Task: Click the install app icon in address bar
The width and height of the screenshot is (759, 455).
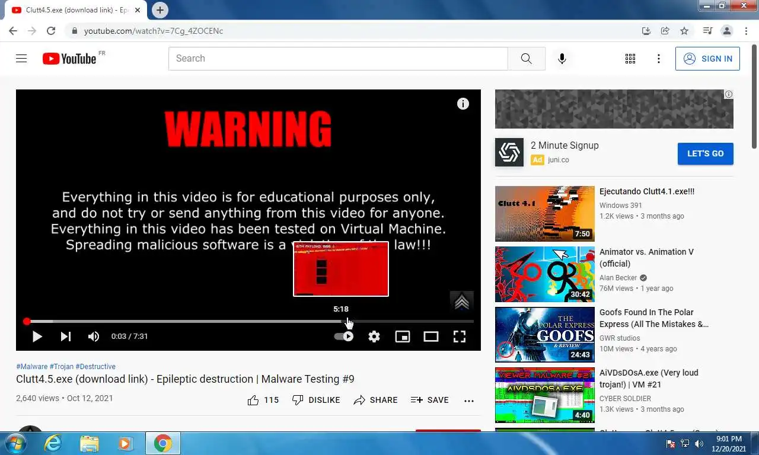Action: [x=646, y=31]
